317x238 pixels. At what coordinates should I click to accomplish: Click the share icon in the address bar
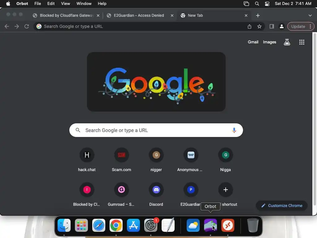(249, 26)
